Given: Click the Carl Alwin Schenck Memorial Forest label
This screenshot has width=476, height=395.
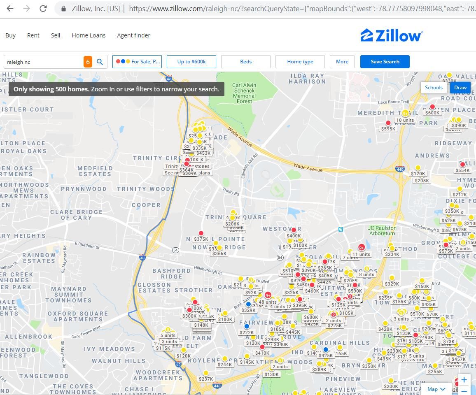Looking at the screenshot, I should point(244,93).
